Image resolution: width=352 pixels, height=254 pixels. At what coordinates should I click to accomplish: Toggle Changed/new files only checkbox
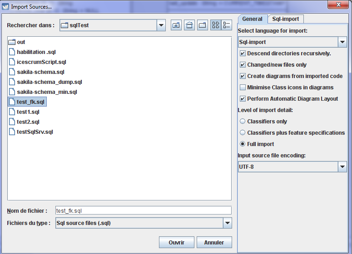pos(243,65)
